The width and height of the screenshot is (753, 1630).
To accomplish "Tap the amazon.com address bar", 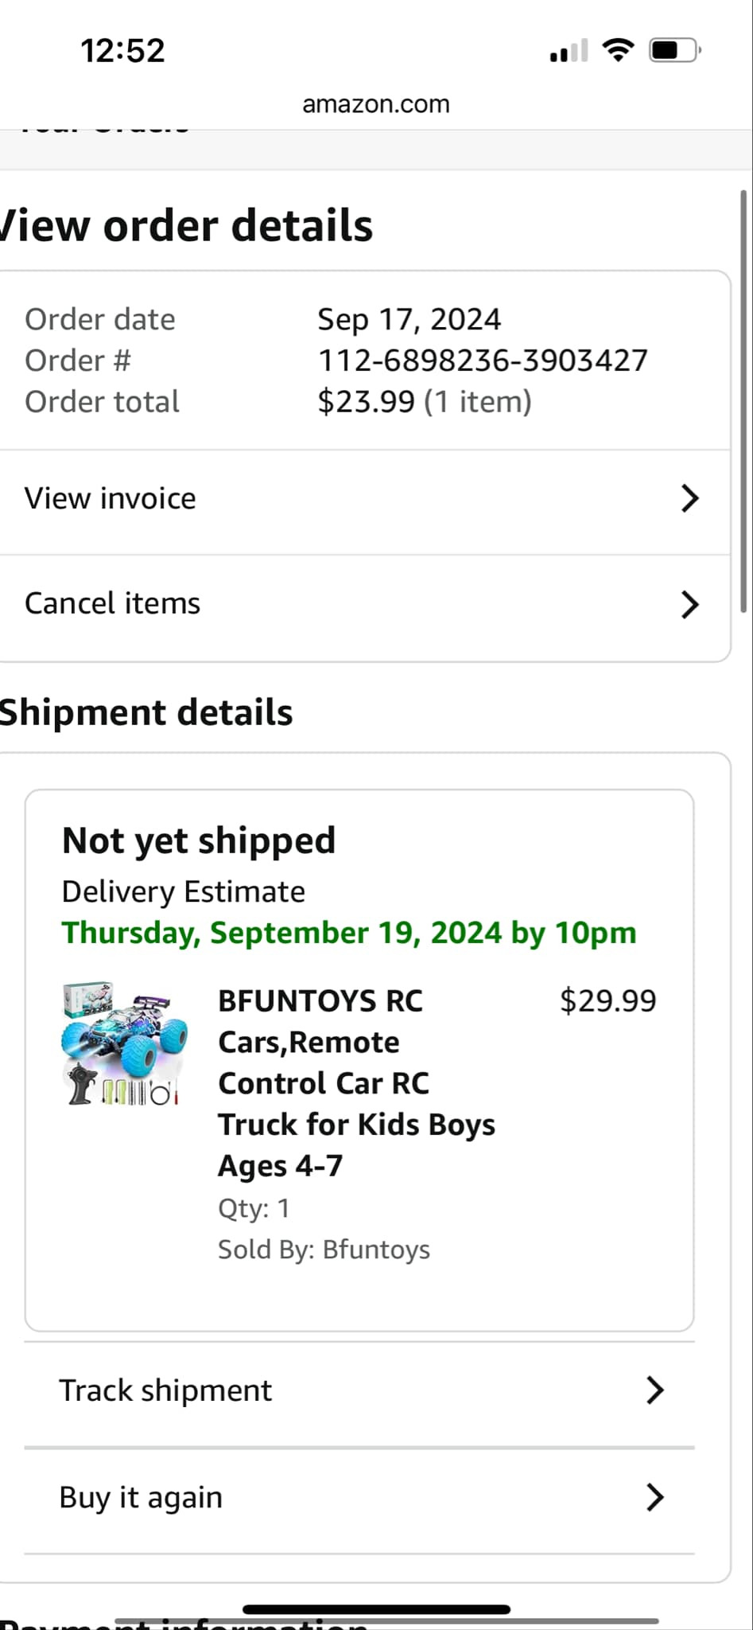I will pyautogui.click(x=376, y=104).
